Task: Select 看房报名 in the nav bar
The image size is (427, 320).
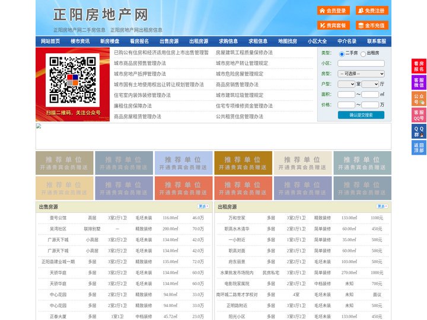Action: [139, 41]
